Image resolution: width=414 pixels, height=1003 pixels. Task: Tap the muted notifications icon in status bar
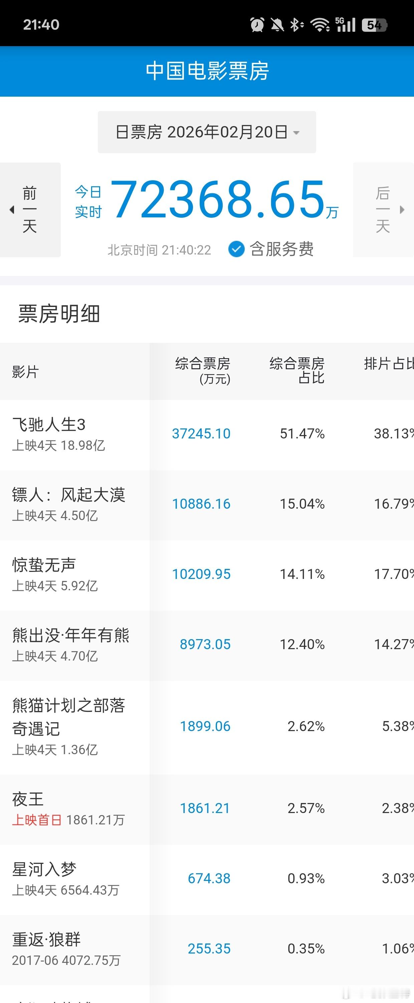coord(277,24)
